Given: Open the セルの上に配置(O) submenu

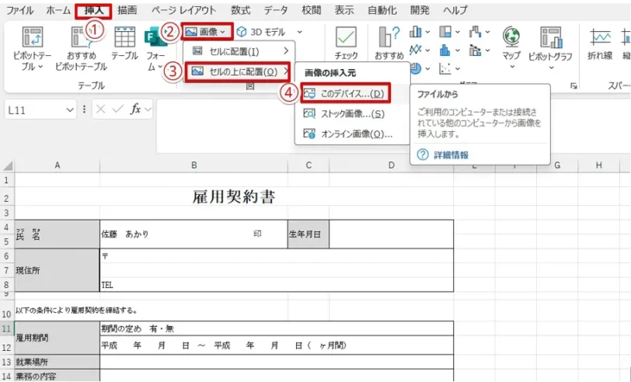Looking at the screenshot, I should click(239, 72).
